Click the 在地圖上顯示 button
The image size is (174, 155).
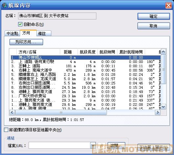pos(154,147)
